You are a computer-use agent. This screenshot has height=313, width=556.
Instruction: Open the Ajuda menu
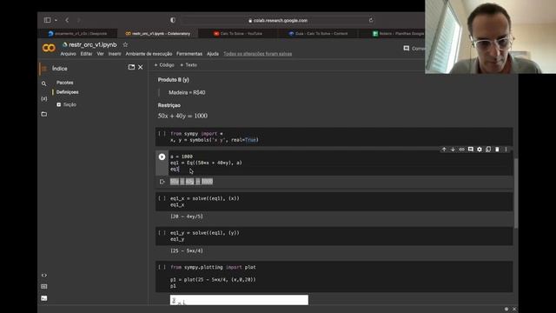pyautogui.click(x=213, y=54)
